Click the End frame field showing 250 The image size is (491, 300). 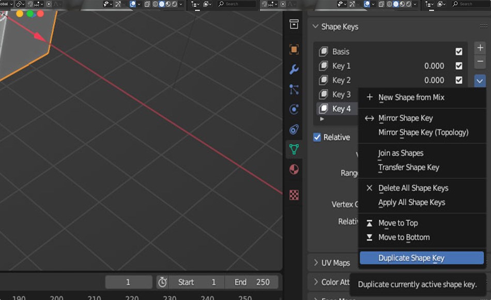pyautogui.click(x=252, y=282)
